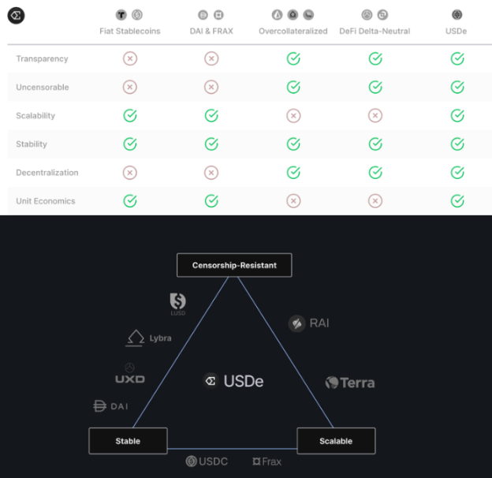Select the RAI circular icon
492x478 pixels.
click(296, 323)
